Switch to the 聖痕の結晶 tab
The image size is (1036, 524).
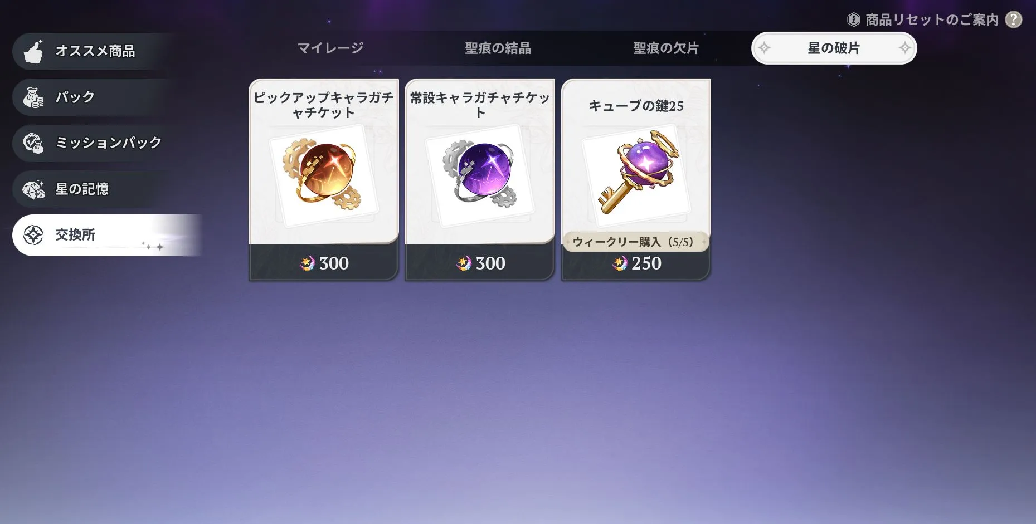[x=498, y=48]
